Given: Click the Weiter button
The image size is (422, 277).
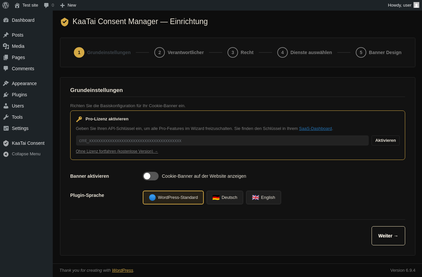Looking at the screenshot, I should [388, 236].
